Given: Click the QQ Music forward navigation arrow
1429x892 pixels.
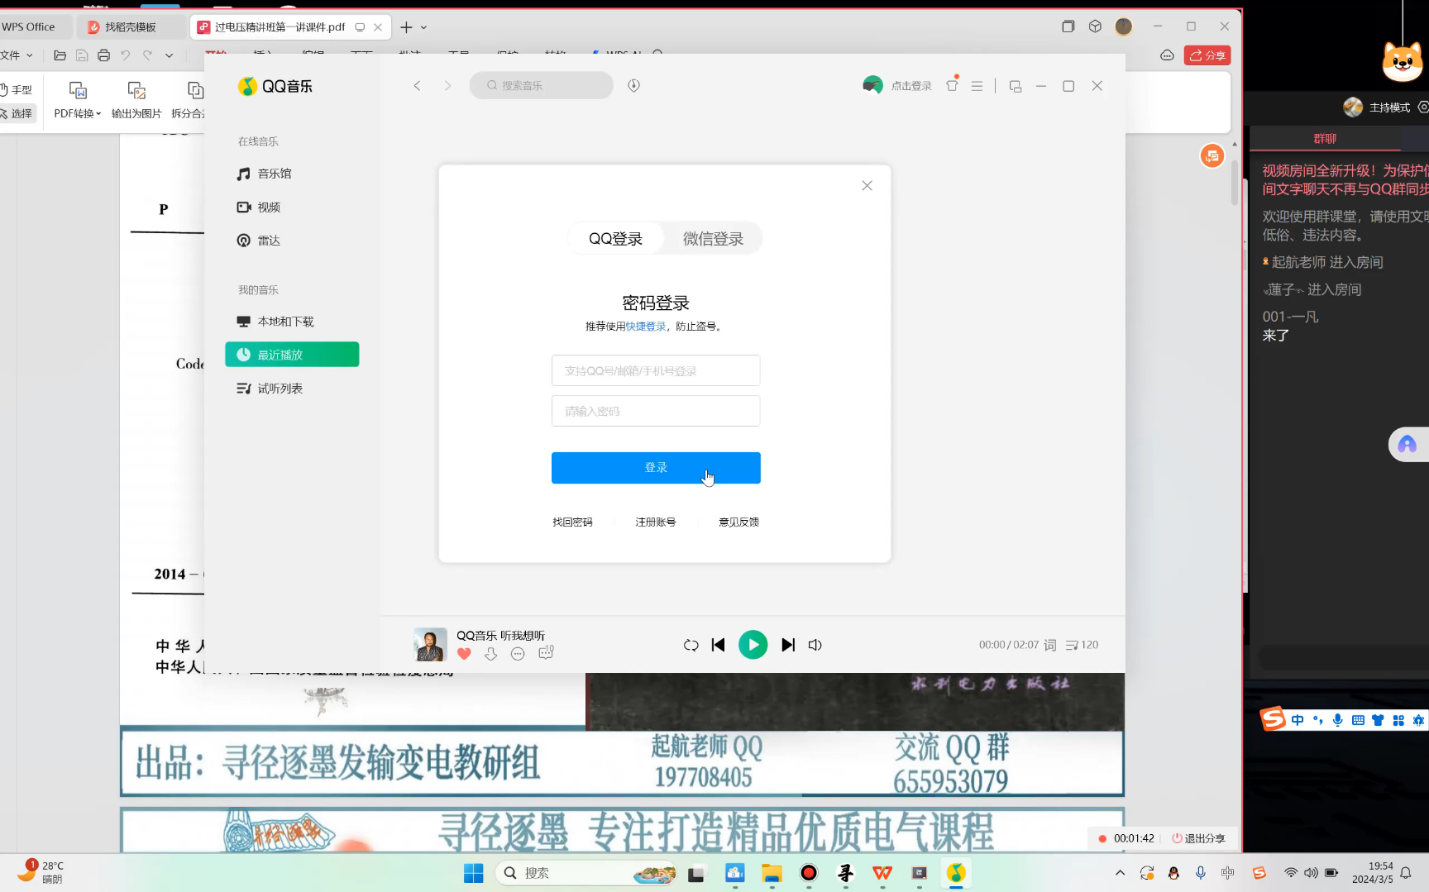Looking at the screenshot, I should 447,86.
